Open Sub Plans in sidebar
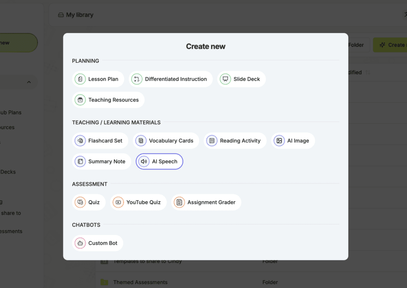 (x=11, y=112)
